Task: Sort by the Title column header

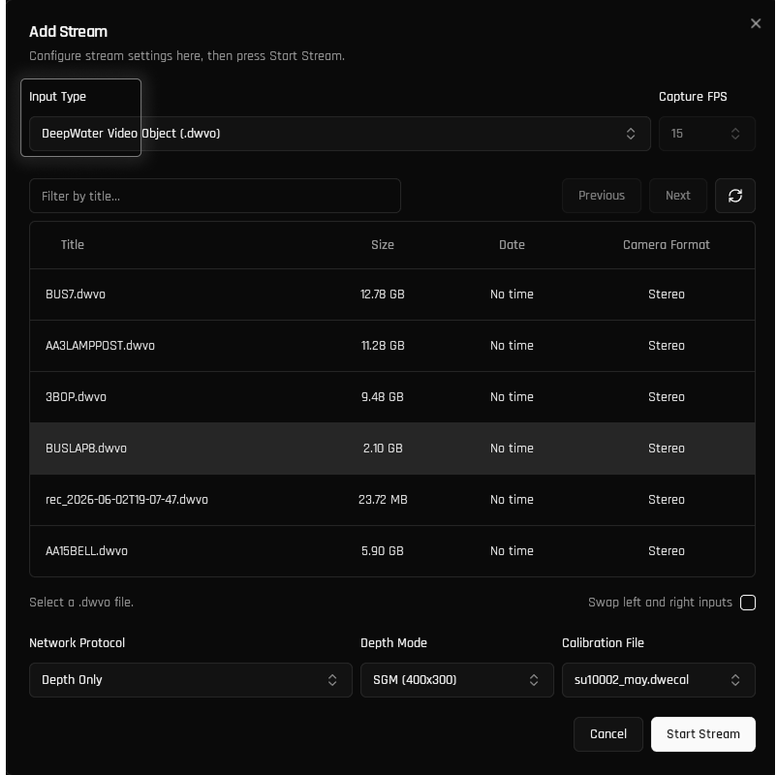Action: tap(73, 245)
